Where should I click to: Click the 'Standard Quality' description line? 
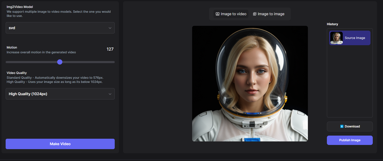click(55, 78)
